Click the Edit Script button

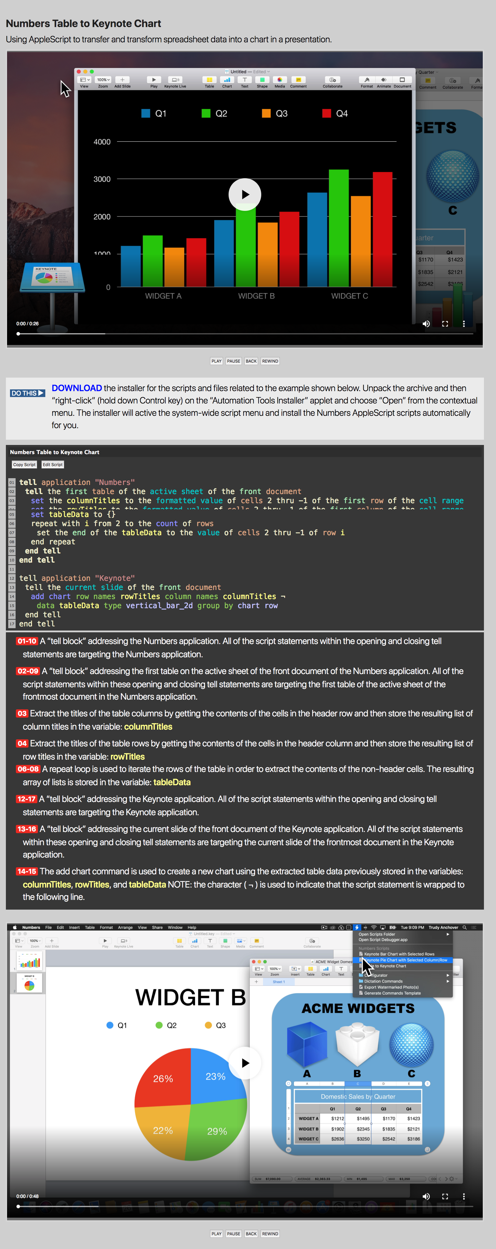(52, 464)
